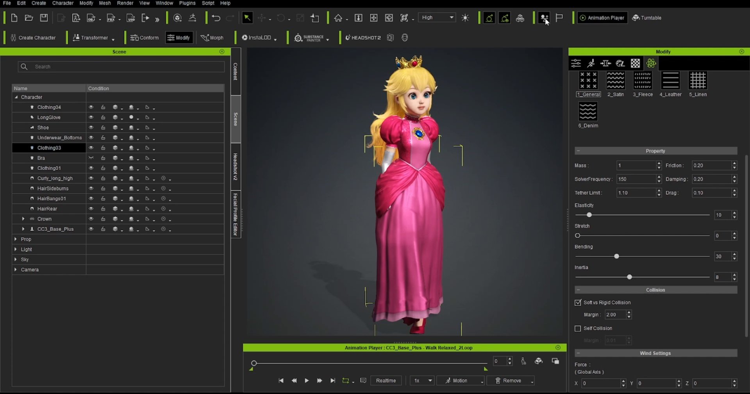The image size is (750, 394).
Task: Toggle visibility of Clothing04
Action: pos(91,107)
